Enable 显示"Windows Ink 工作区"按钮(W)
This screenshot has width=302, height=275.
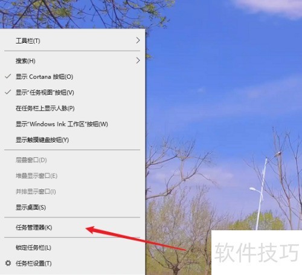[72, 124]
